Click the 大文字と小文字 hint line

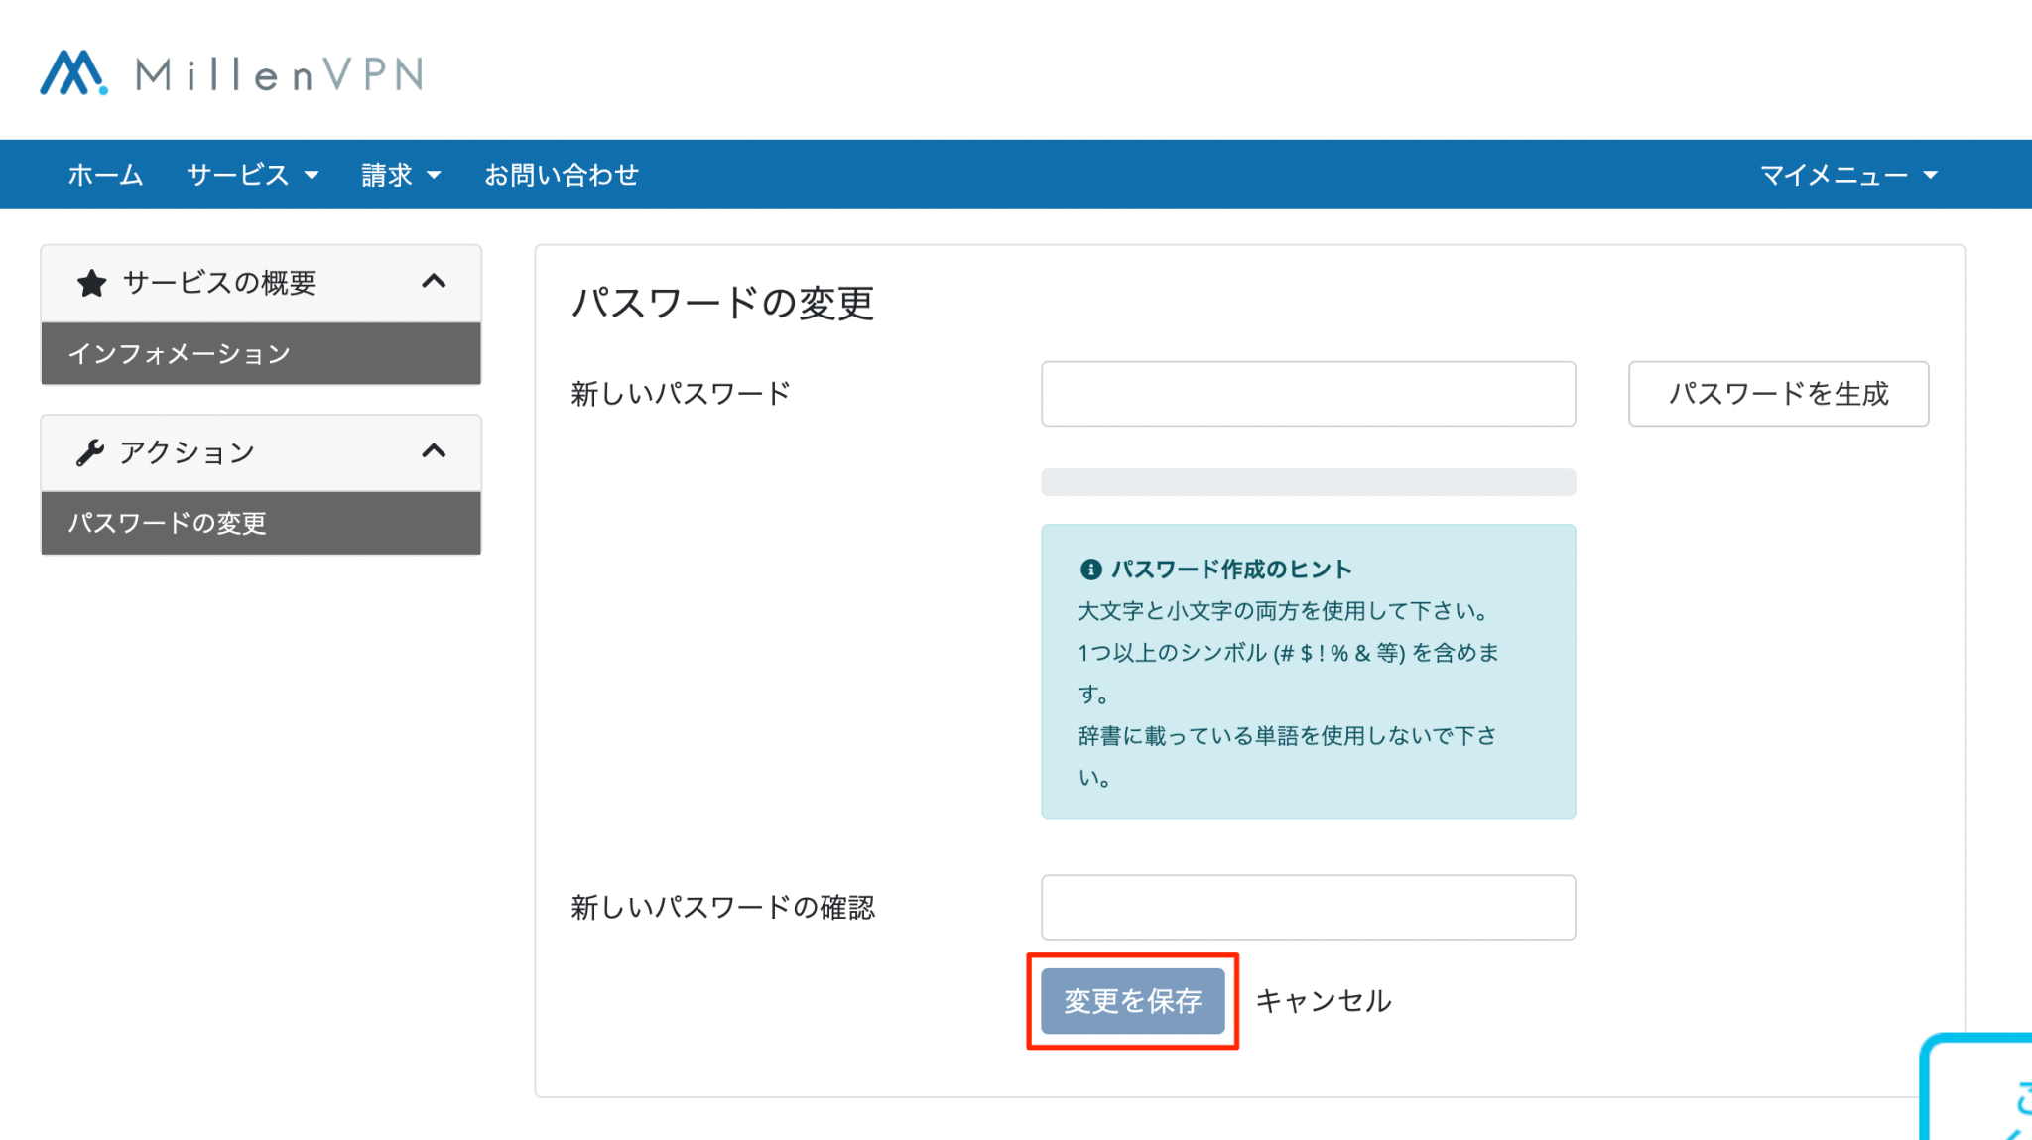pos(1283,611)
